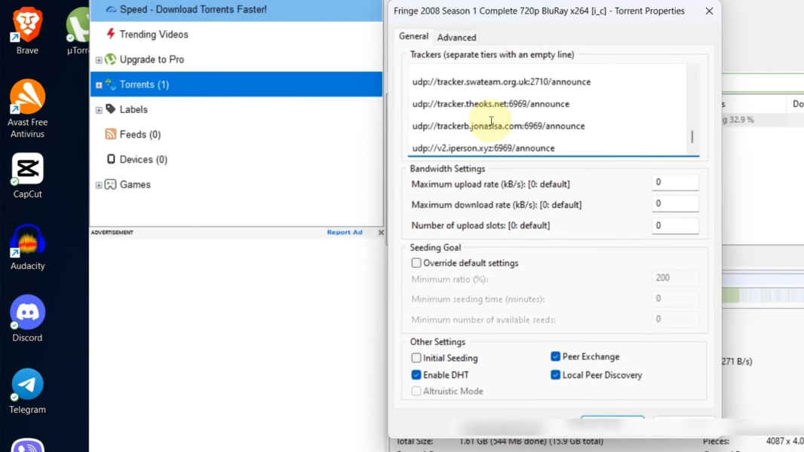Click the Maximum download rate field
This screenshot has width=804, height=452.
675,203
